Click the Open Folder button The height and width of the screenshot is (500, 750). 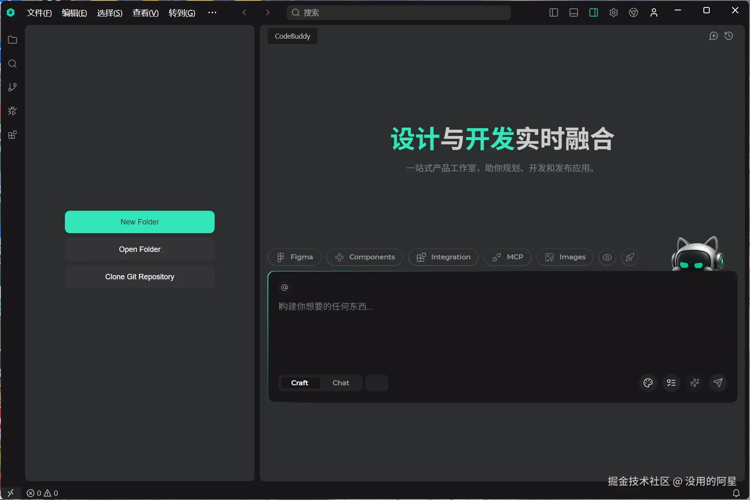(140, 249)
